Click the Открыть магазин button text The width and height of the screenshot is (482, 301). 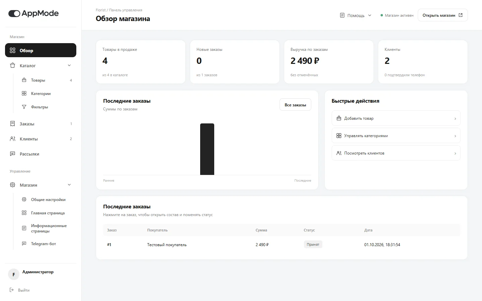pyautogui.click(x=439, y=15)
